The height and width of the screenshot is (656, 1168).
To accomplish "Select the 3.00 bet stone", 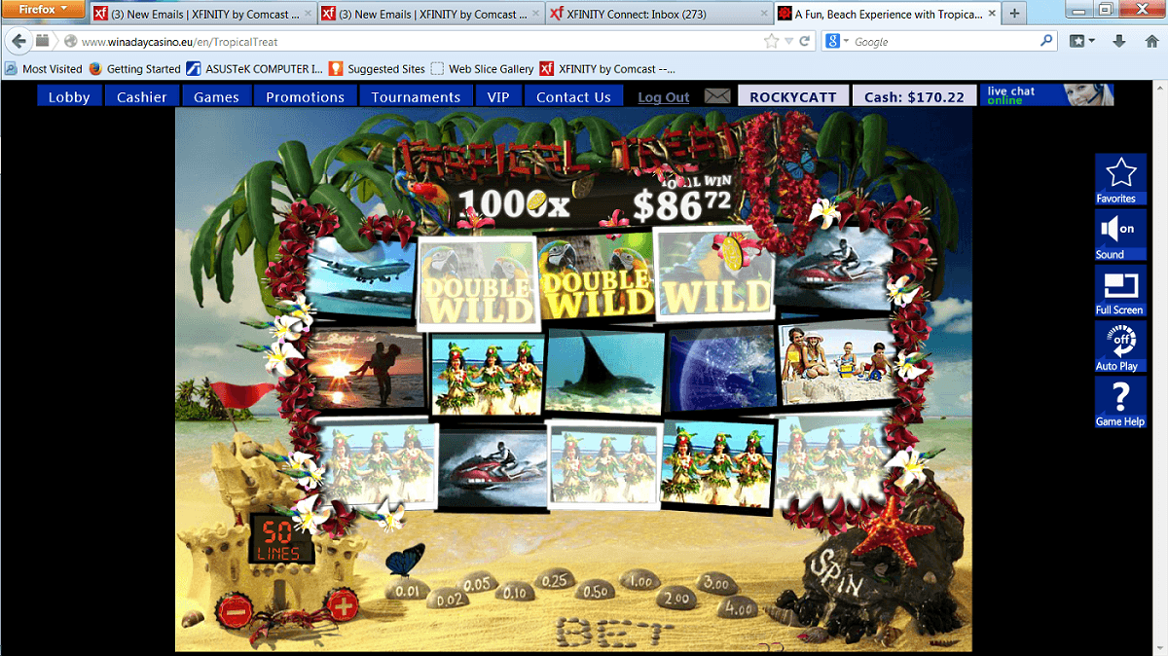I will (x=716, y=583).
